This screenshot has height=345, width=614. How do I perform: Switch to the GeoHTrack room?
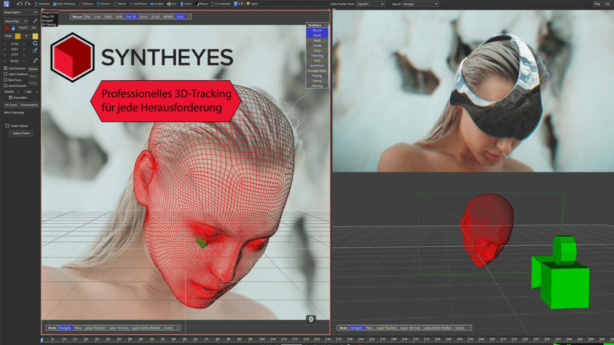(x=139, y=4)
